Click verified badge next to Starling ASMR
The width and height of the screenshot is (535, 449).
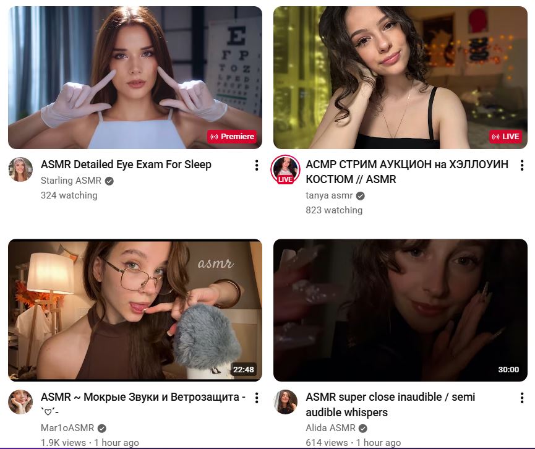pos(109,181)
